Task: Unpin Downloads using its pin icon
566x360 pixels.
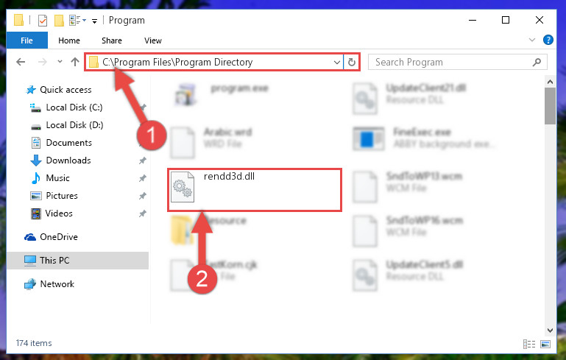Action: point(143,160)
